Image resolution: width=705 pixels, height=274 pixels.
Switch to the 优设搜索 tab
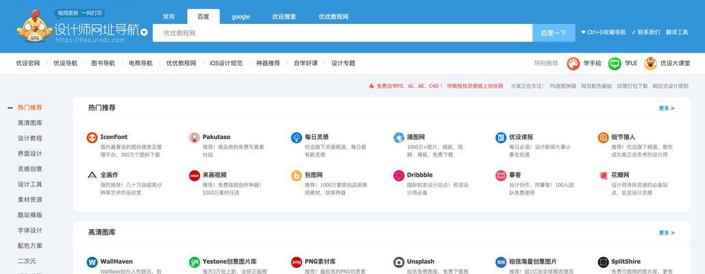click(284, 16)
